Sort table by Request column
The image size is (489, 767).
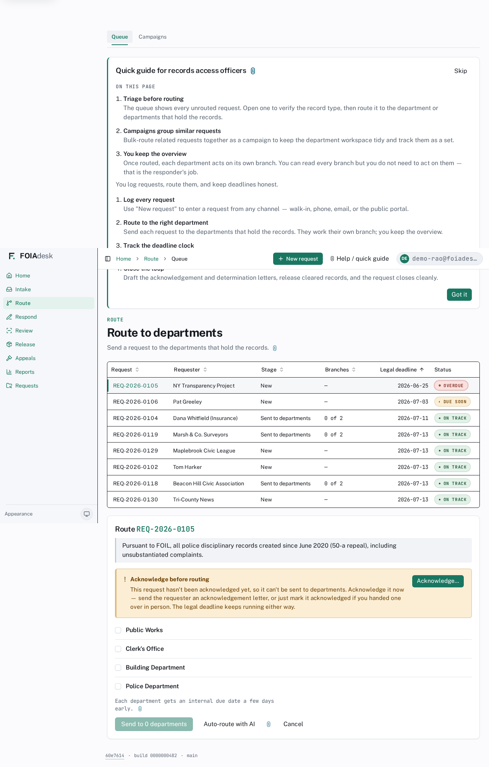(125, 370)
